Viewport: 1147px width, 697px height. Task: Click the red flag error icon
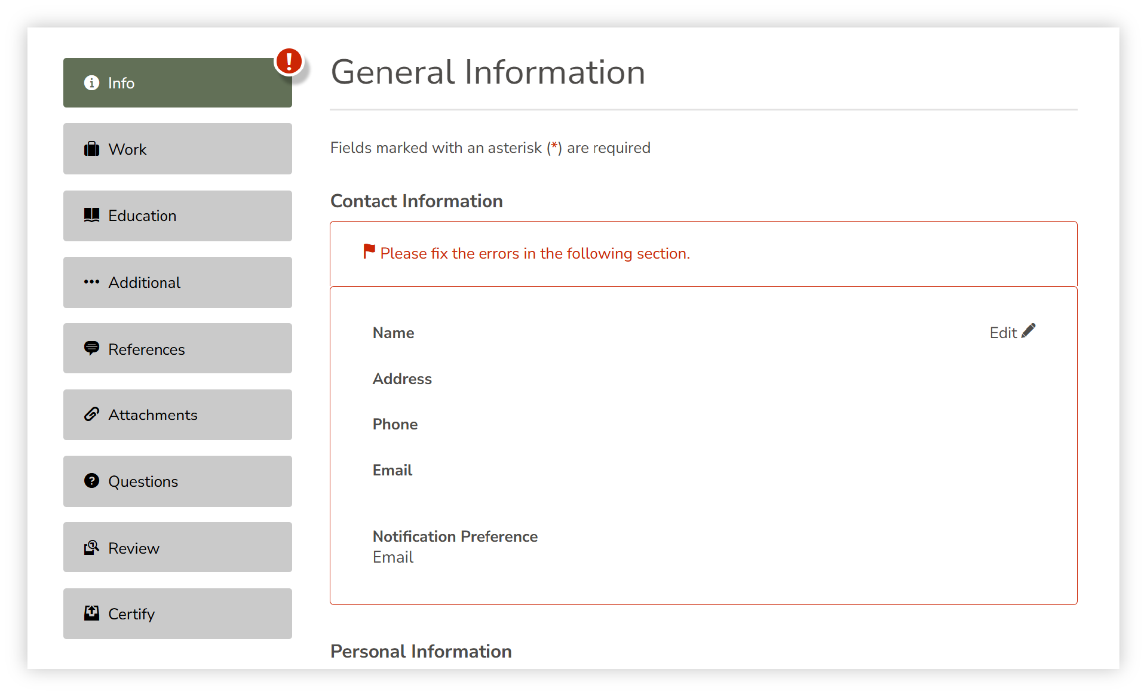369,251
